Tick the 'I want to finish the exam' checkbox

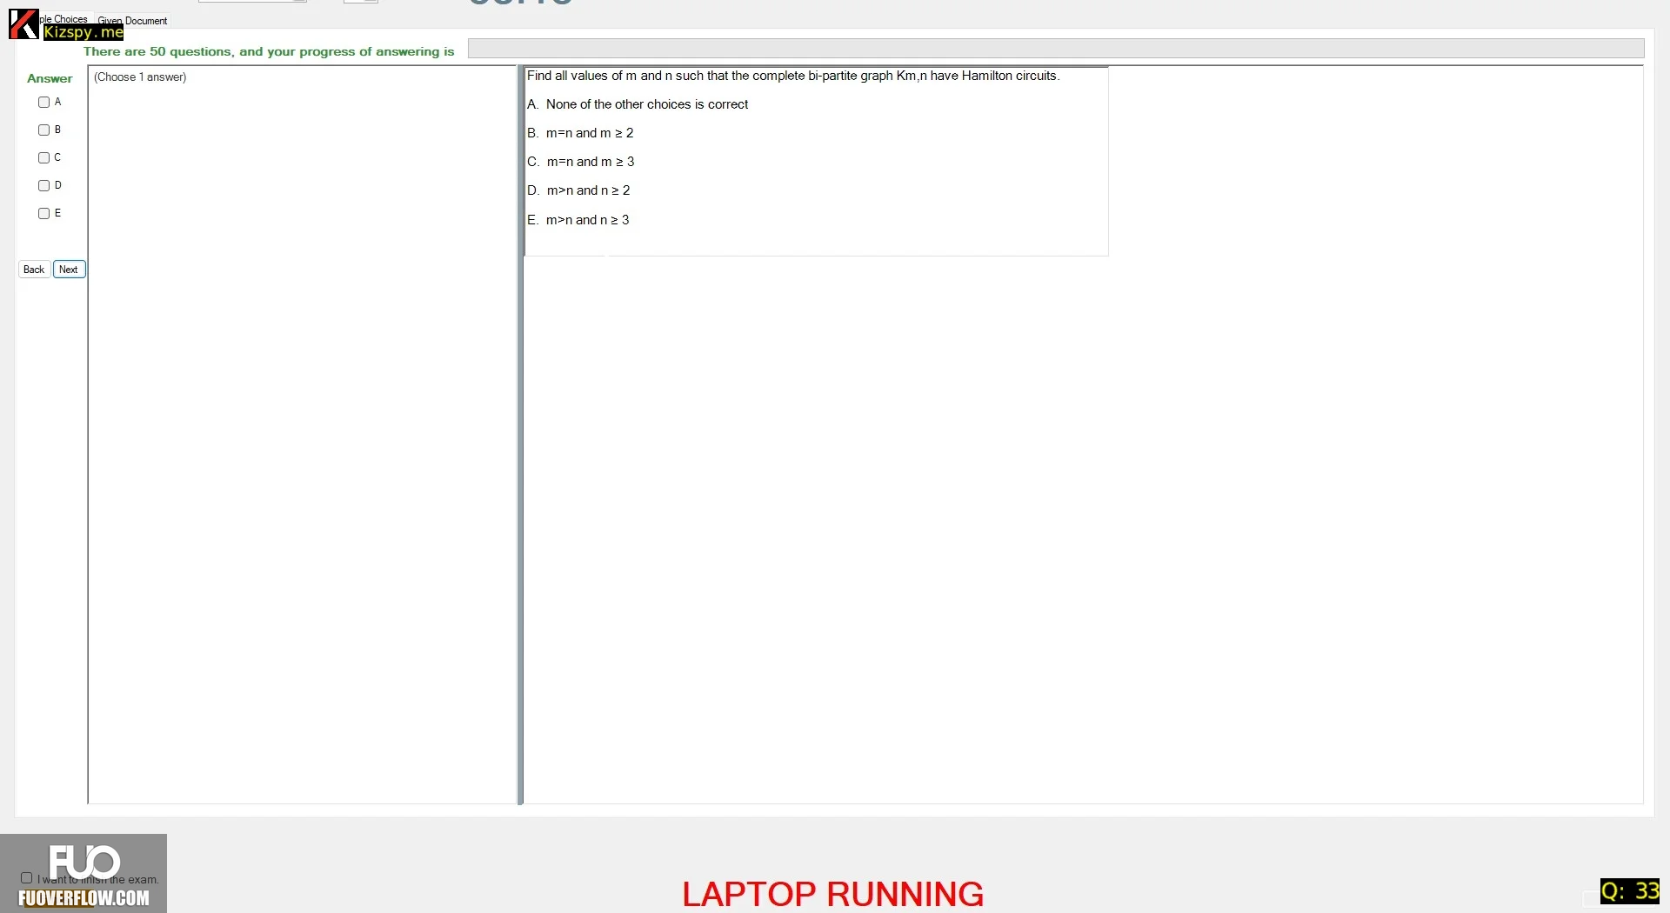tap(26, 878)
